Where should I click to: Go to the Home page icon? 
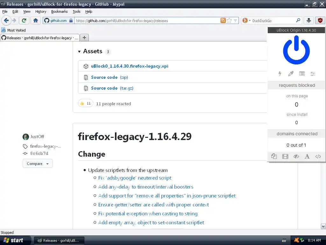36,20
